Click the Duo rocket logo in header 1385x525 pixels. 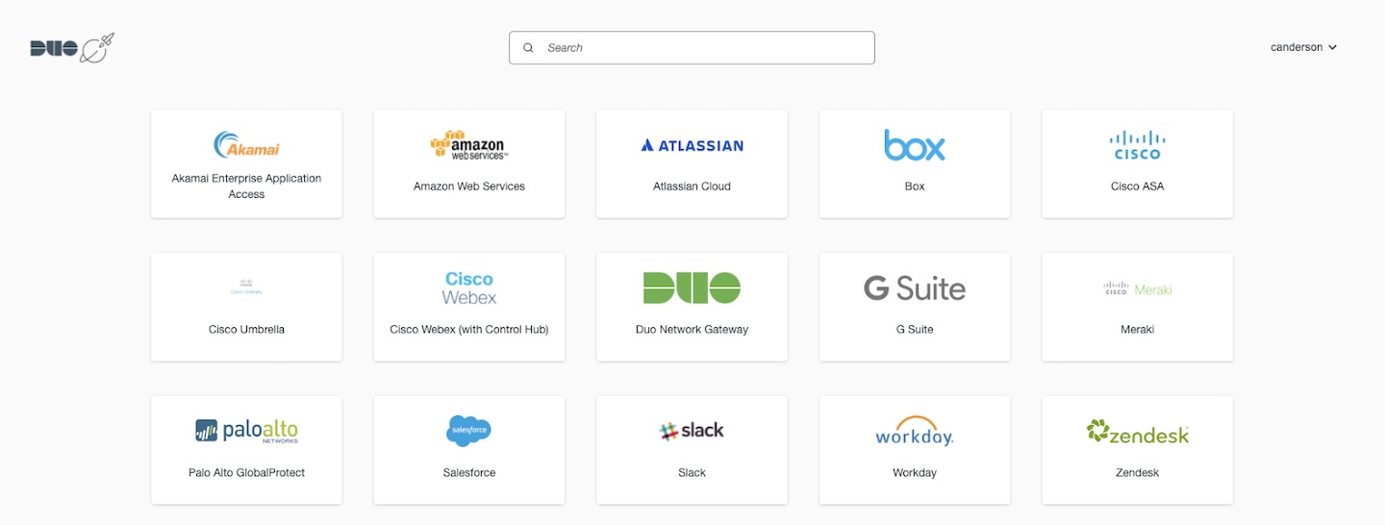(x=72, y=48)
